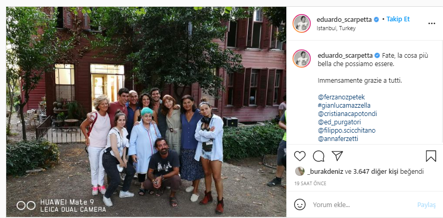Open the emoji picker smiley icon
443x218 pixels.
point(299,204)
